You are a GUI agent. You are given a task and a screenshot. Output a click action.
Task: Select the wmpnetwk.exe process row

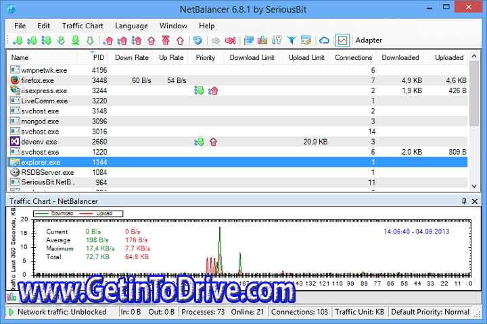237,70
